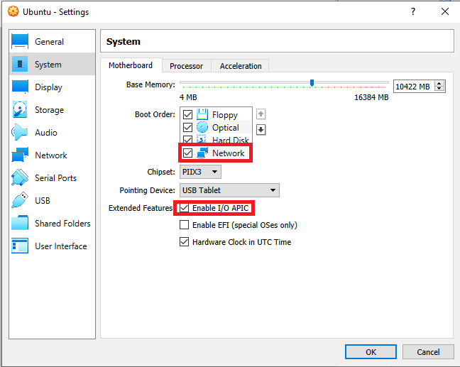This screenshot has width=460, height=367.
Task: Enable EFI special OSes checkbox
Action: pos(184,225)
